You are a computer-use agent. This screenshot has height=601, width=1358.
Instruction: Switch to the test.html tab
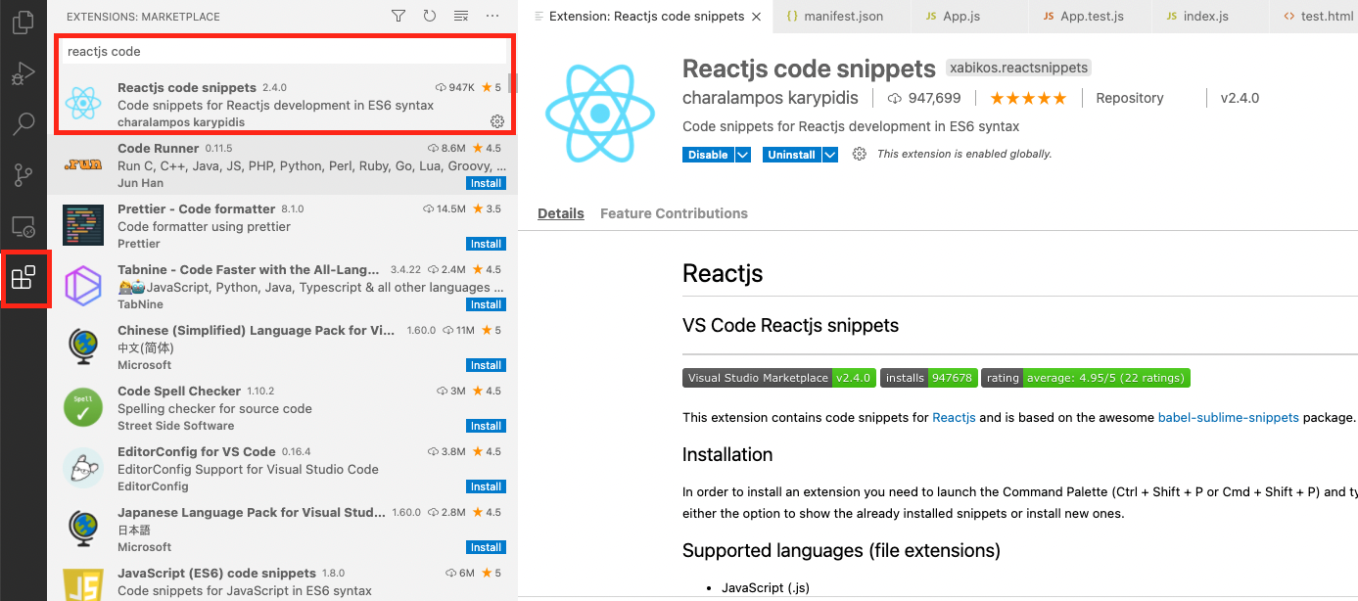(x=1315, y=17)
